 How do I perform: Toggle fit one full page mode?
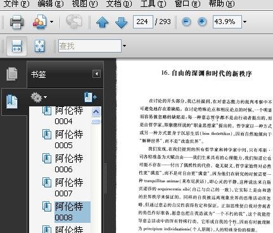tap(39, 46)
